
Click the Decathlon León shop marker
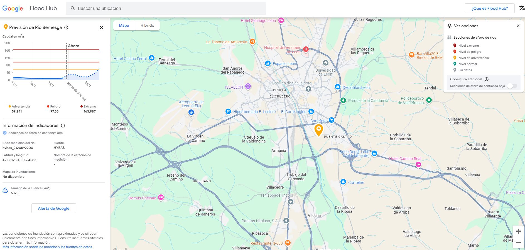tap(338, 87)
